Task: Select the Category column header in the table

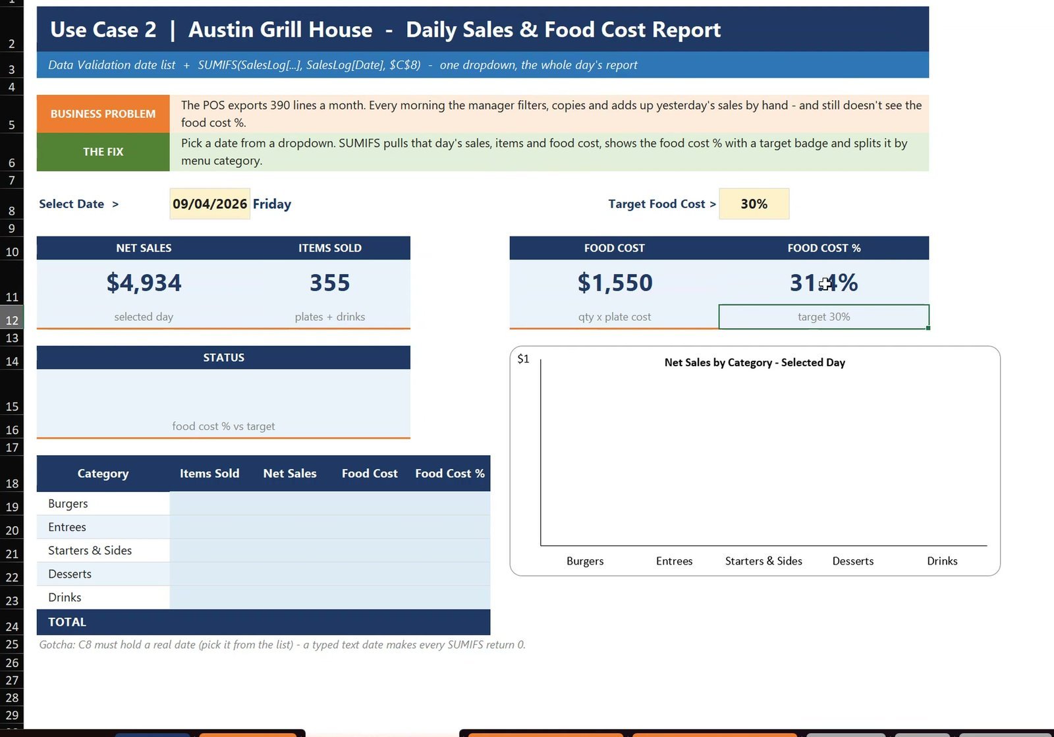Action: click(x=103, y=474)
